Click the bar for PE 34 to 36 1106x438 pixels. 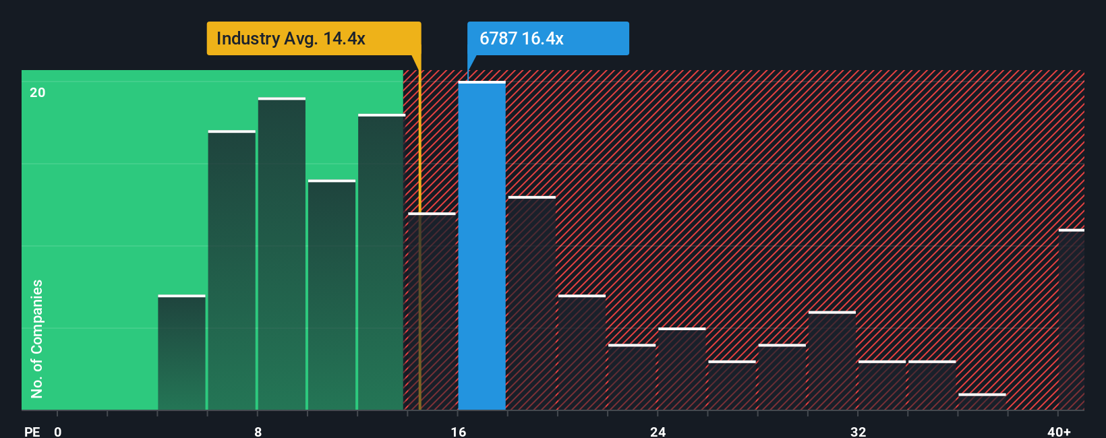pos(932,385)
